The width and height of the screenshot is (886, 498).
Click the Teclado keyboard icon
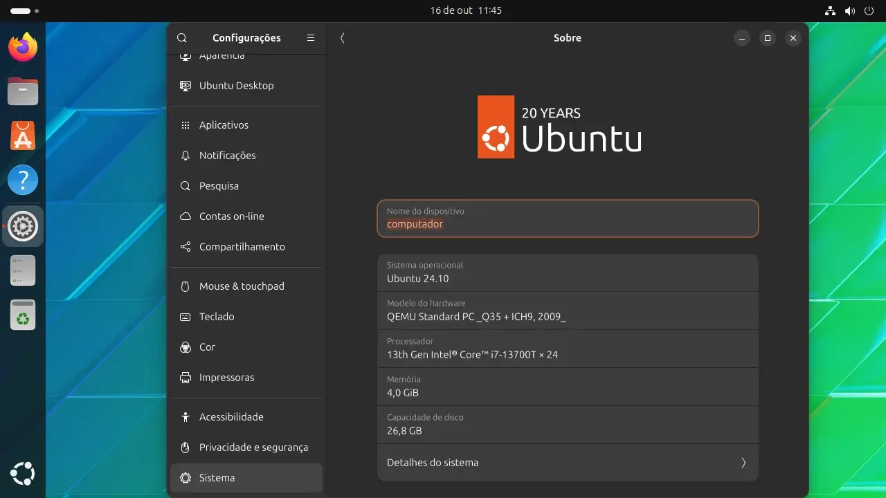click(185, 317)
